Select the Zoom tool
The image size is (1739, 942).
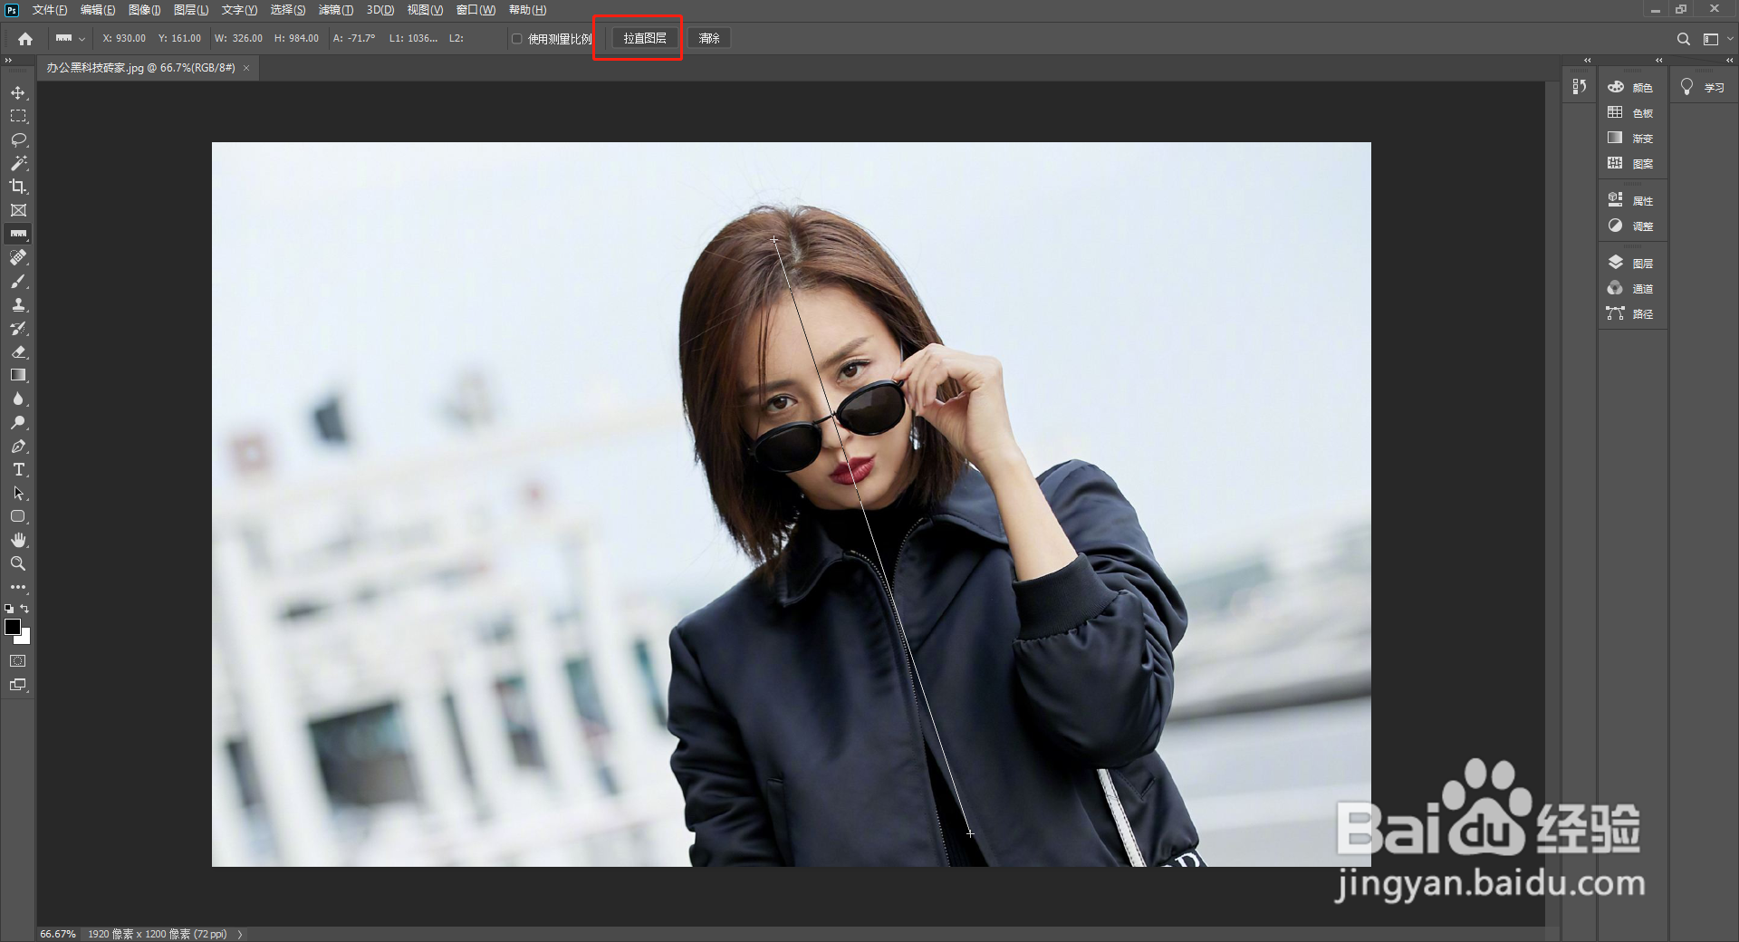click(18, 563)
